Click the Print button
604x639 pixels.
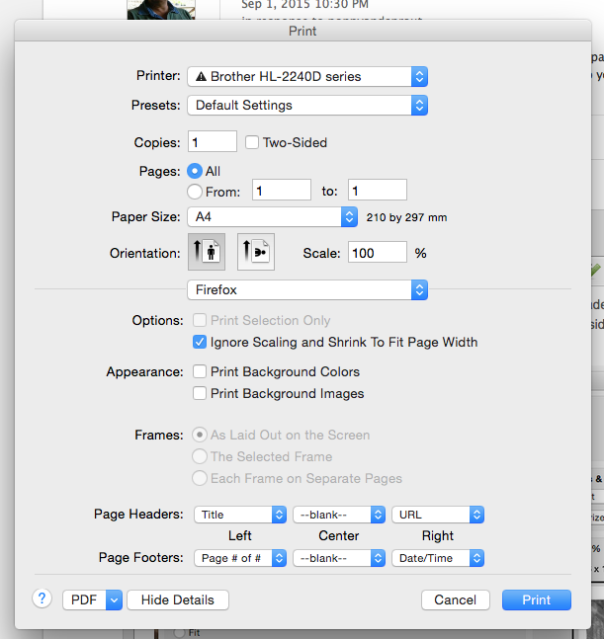click(x=537, y=599)
